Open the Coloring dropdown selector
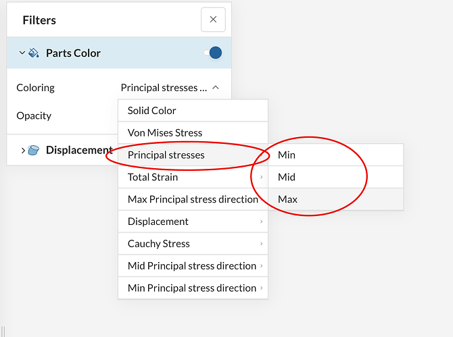 (170, 88)
